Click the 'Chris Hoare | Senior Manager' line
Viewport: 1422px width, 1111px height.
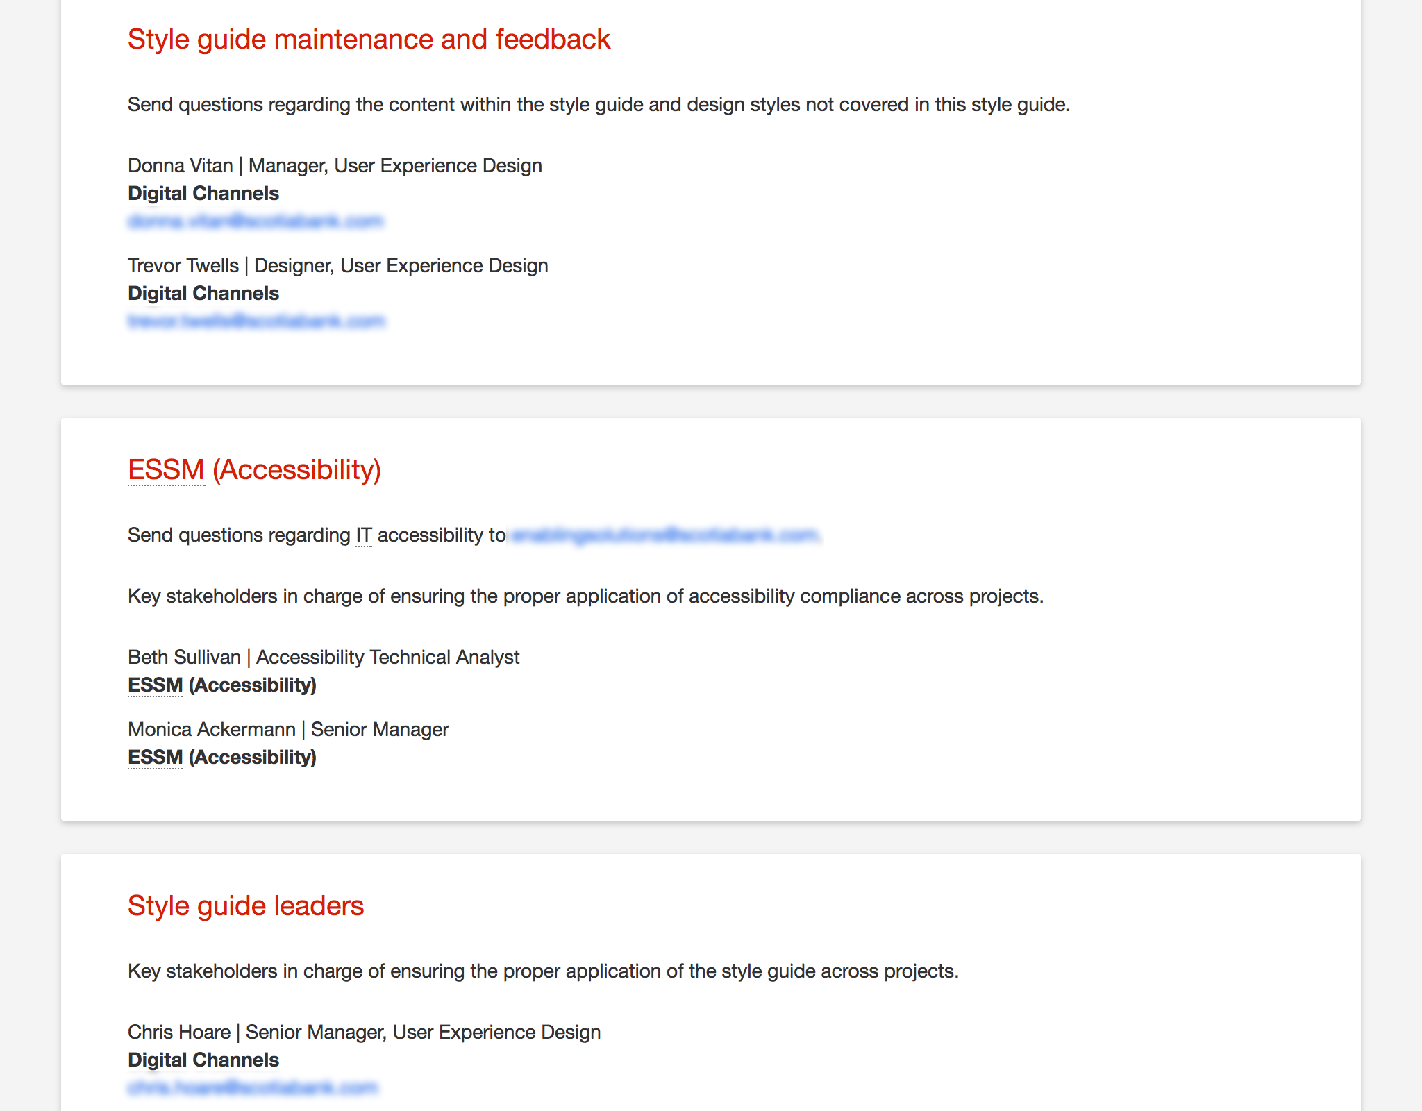point(364,1033)
